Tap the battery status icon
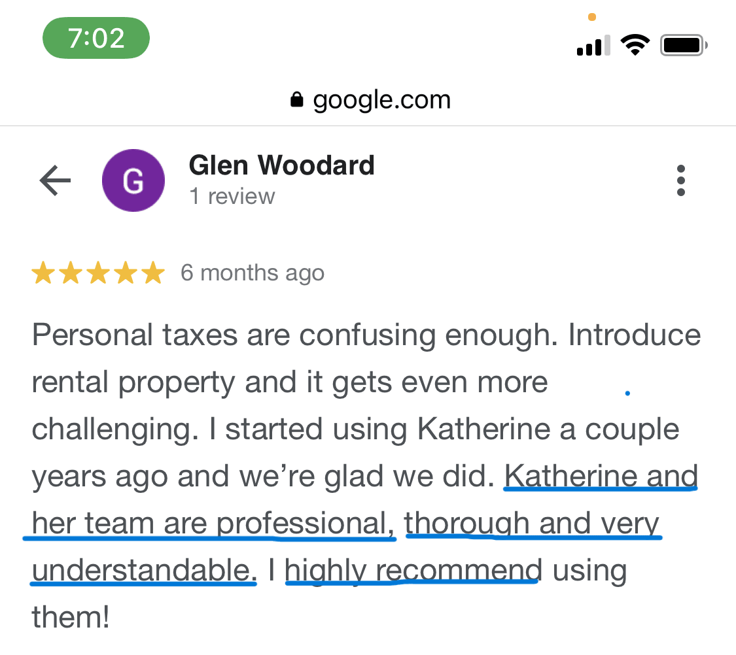This screenshot has height=655, width=736. point(684,46)
